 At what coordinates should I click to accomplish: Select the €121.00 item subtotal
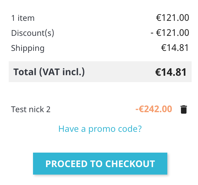173,18
